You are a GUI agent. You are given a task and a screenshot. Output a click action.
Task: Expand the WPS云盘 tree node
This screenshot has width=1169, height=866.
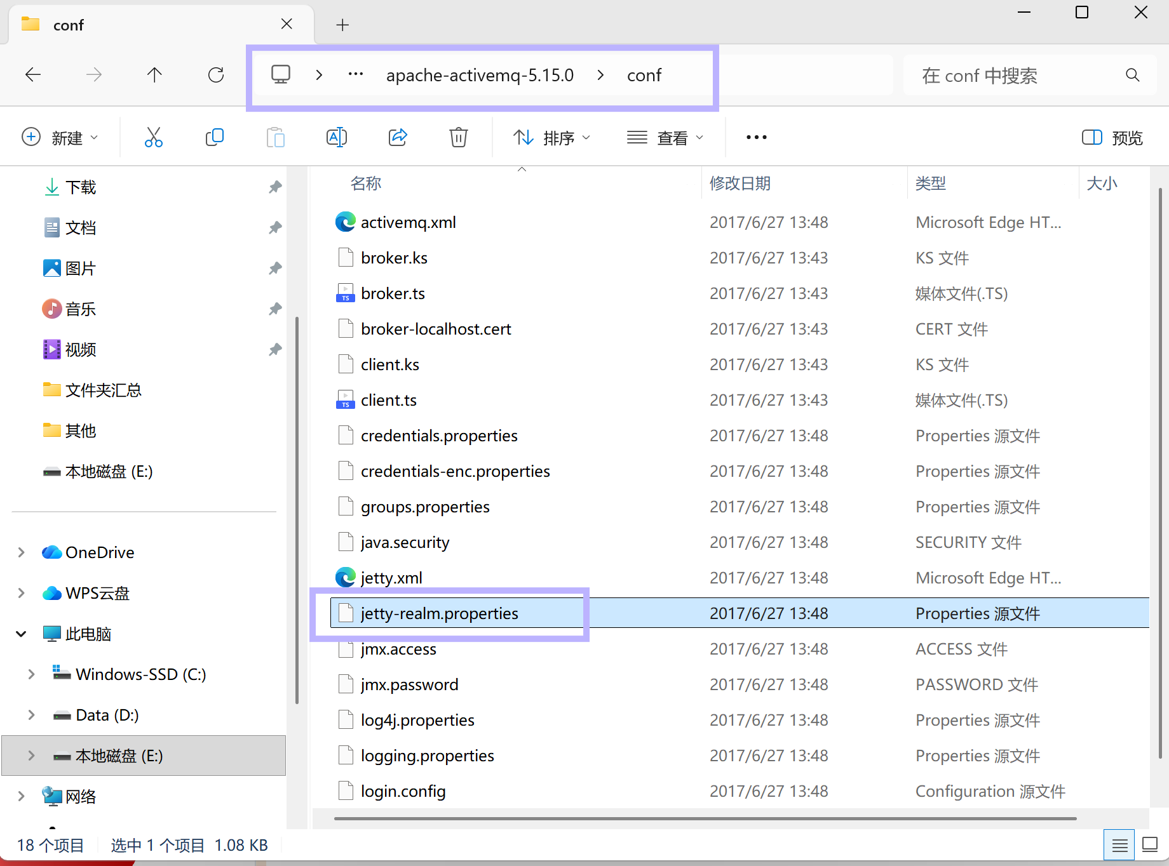click(22, 593)
